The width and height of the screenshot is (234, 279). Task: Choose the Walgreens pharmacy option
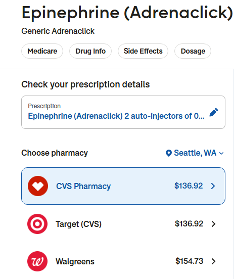(x=123, y=261)
